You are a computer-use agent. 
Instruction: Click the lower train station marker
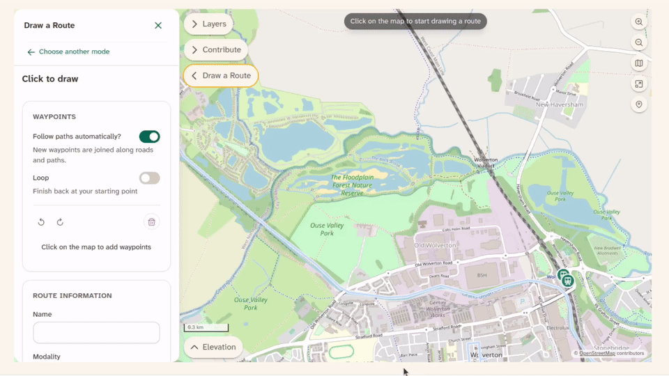coord(567,281)
